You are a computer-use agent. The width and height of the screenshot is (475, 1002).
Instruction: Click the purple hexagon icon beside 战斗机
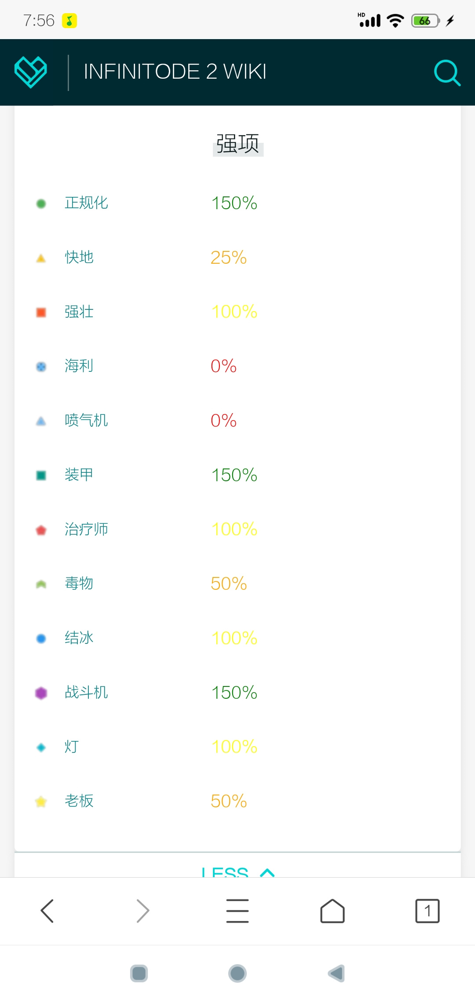(41, 693)
